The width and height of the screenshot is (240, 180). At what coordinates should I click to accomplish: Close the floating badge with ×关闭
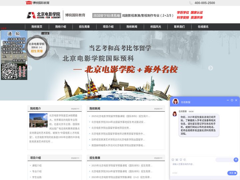pyautogui.click(x=45, y=33)
